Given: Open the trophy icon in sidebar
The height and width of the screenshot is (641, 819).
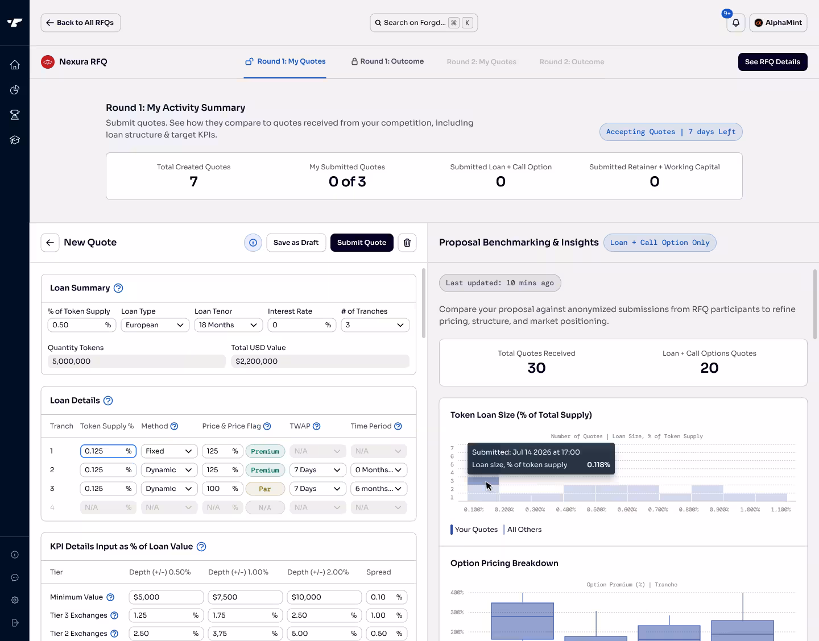Looking at the screenshot, I should 15,115.
